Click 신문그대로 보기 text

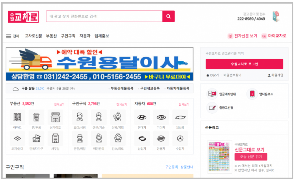pyautogui.click(x=249, y=150)
